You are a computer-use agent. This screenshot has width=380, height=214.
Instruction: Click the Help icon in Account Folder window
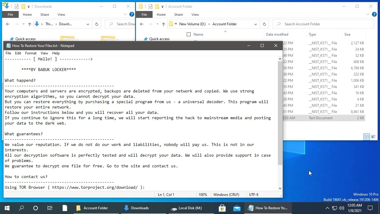coord(375,15)
